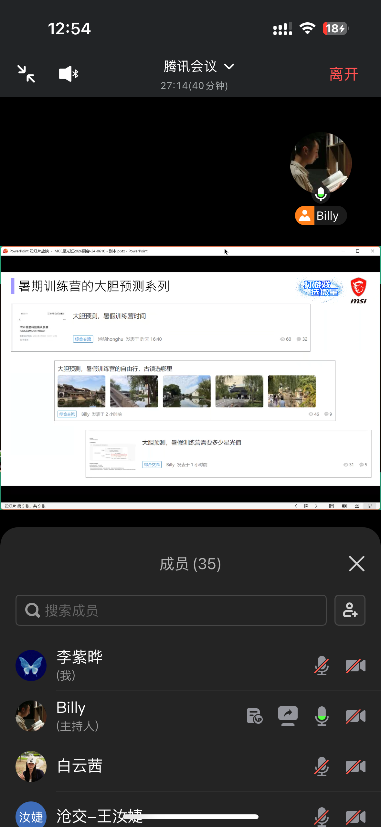Go to the previous slide arrow in PowerPoint
The width and height of the screenshot is (381, 827).
click(x=296, y=506)
